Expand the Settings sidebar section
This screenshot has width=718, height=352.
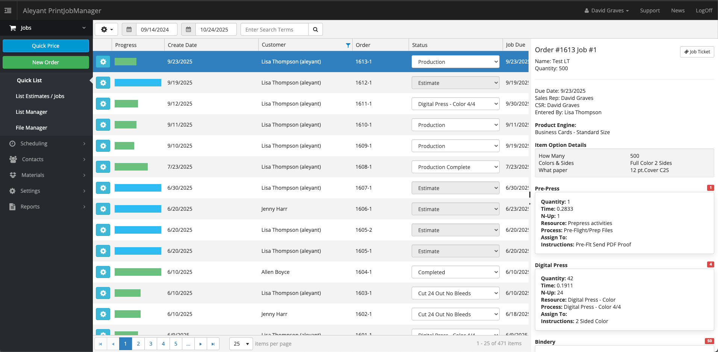pos(46,191)
